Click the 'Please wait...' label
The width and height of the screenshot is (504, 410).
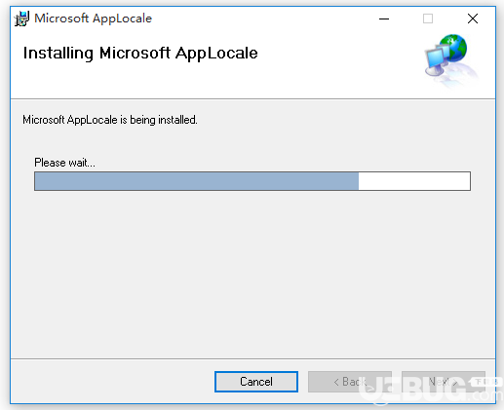coord(64,163)
